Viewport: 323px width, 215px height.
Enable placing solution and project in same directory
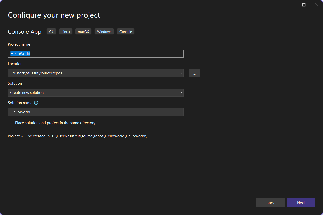(10, 123)
